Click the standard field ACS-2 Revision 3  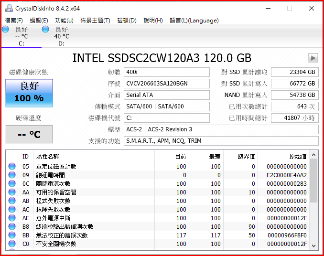(x=221, y=129)
